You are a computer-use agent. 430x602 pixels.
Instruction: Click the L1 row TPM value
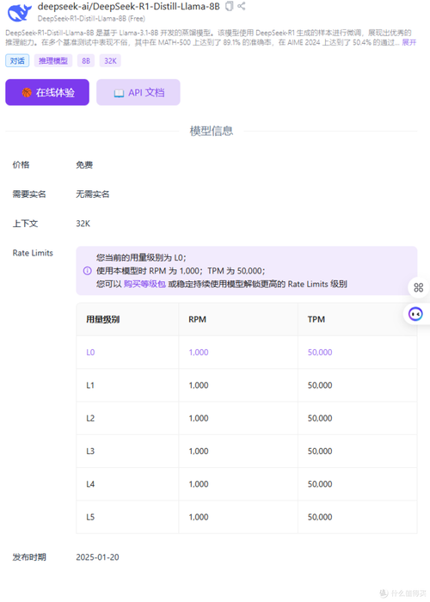coord(320,385)
